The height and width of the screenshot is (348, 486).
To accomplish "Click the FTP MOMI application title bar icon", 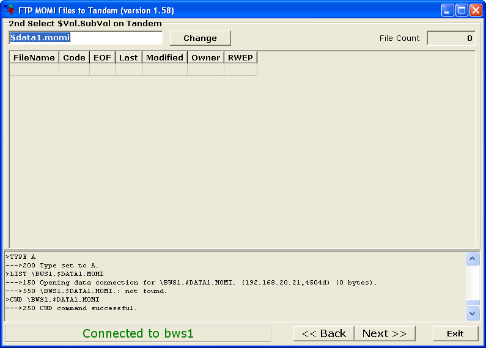I will tap(9, 10).
